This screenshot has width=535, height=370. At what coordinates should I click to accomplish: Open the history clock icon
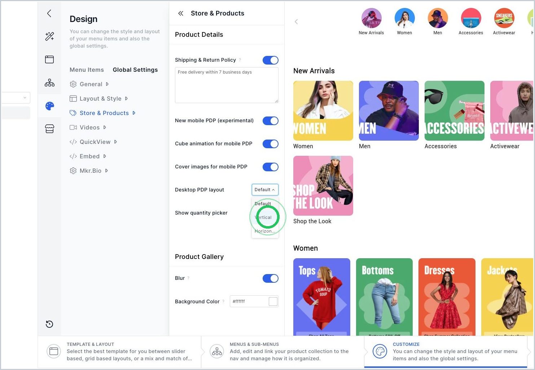tap(49, 324)
